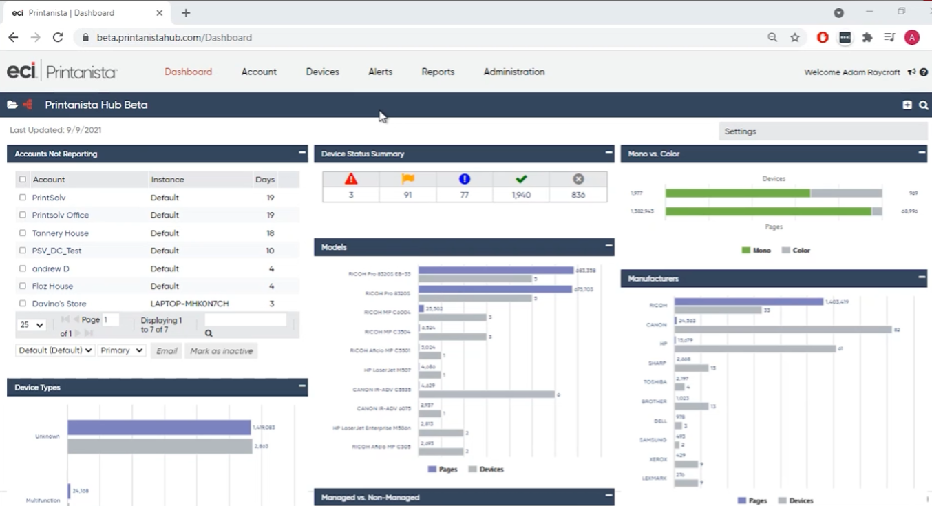Sort accounts by the Instance column header
932x506 pixels.
click(167, 180)
